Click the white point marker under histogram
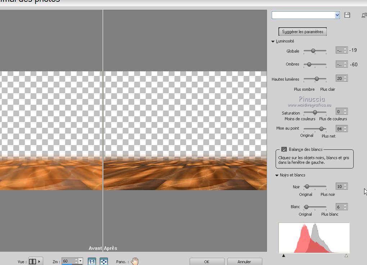 point(346,255)
